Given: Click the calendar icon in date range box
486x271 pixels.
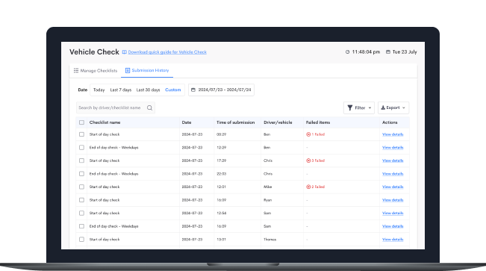Looking at the screenshot, I should pyautogui.click(x=193, y=90).
